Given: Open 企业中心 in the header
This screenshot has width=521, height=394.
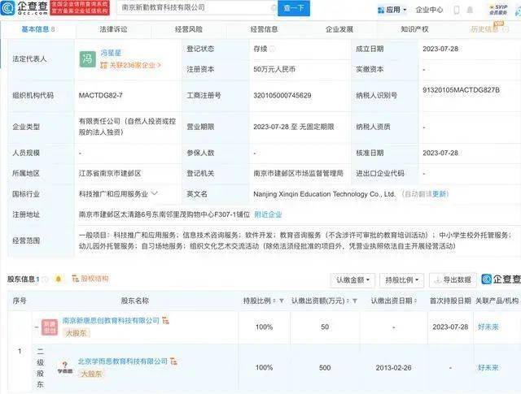Looking at the screenshot, I should pos(429,10).
